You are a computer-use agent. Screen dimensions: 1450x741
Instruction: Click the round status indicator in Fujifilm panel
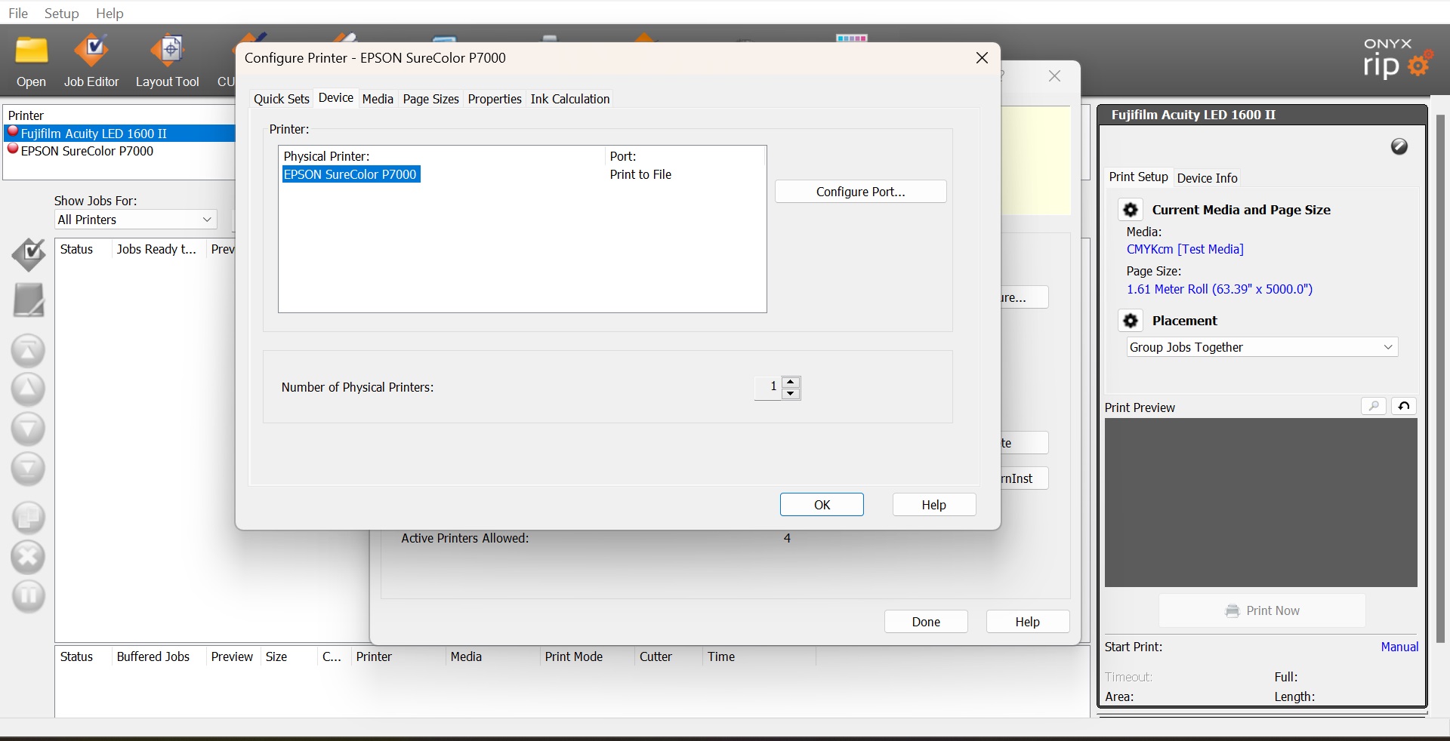click(x=1399, y=146)
